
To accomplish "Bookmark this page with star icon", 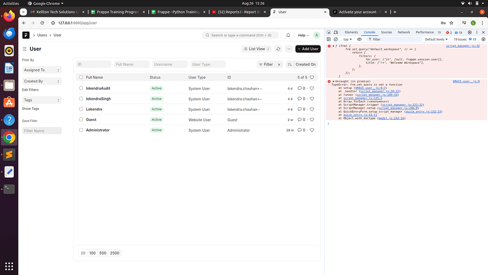I will pyautogui.click(x=451, y=23).
